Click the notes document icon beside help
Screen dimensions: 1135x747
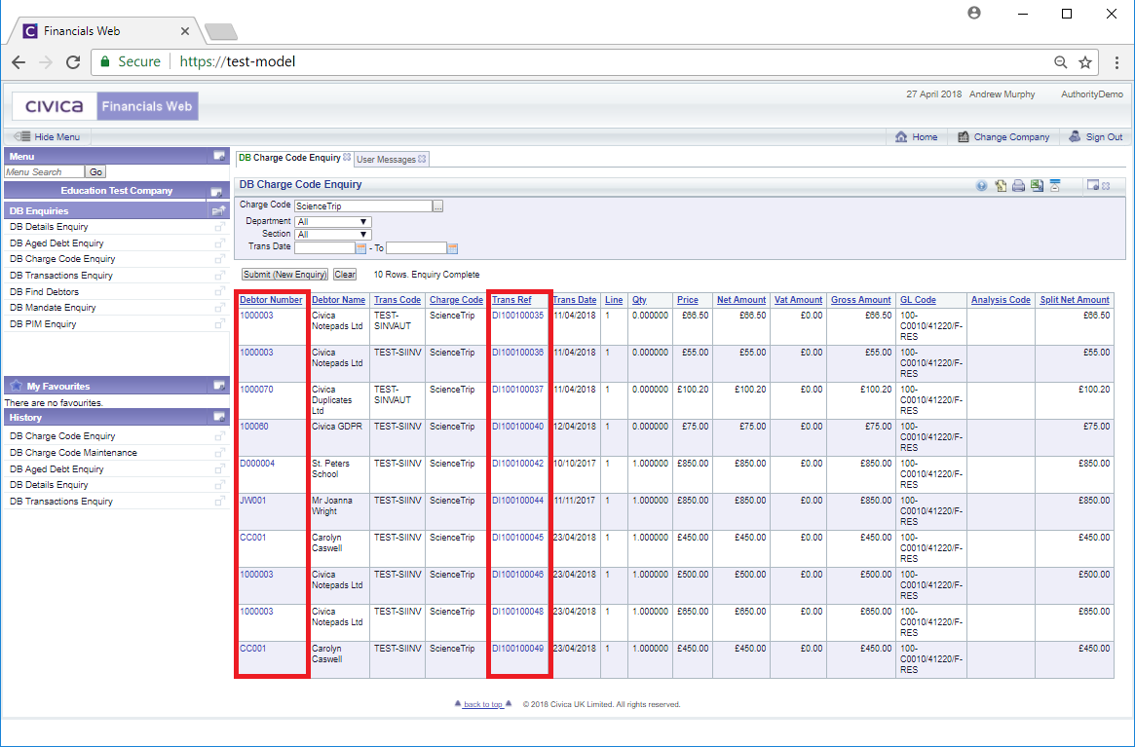pyautogui.click(x=1001, y=186)
